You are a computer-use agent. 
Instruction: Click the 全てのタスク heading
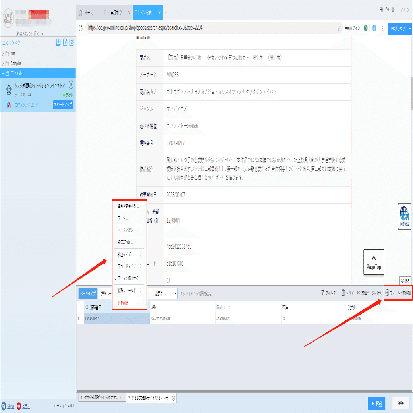click(11, 42)
